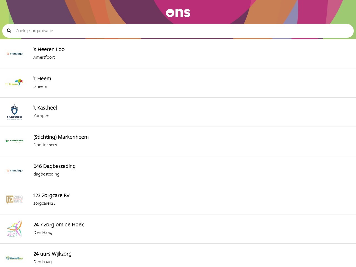The height and width of the screenshot is (267, 356).
Task: Click the nedap logo beside 046 Dagbesteding
Action: click(x=14, y=170)
